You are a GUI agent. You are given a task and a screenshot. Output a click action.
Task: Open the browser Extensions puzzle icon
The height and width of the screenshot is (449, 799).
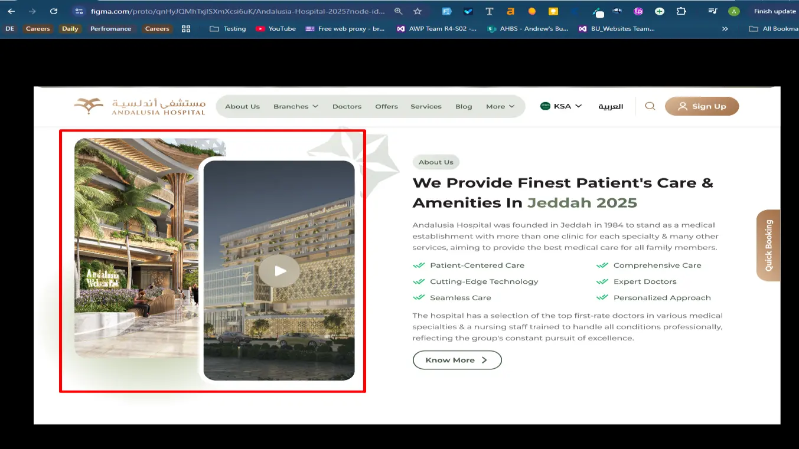(681, 11)
